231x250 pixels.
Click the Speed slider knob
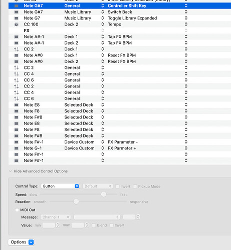pyautogui.click(x=104, y=194)
